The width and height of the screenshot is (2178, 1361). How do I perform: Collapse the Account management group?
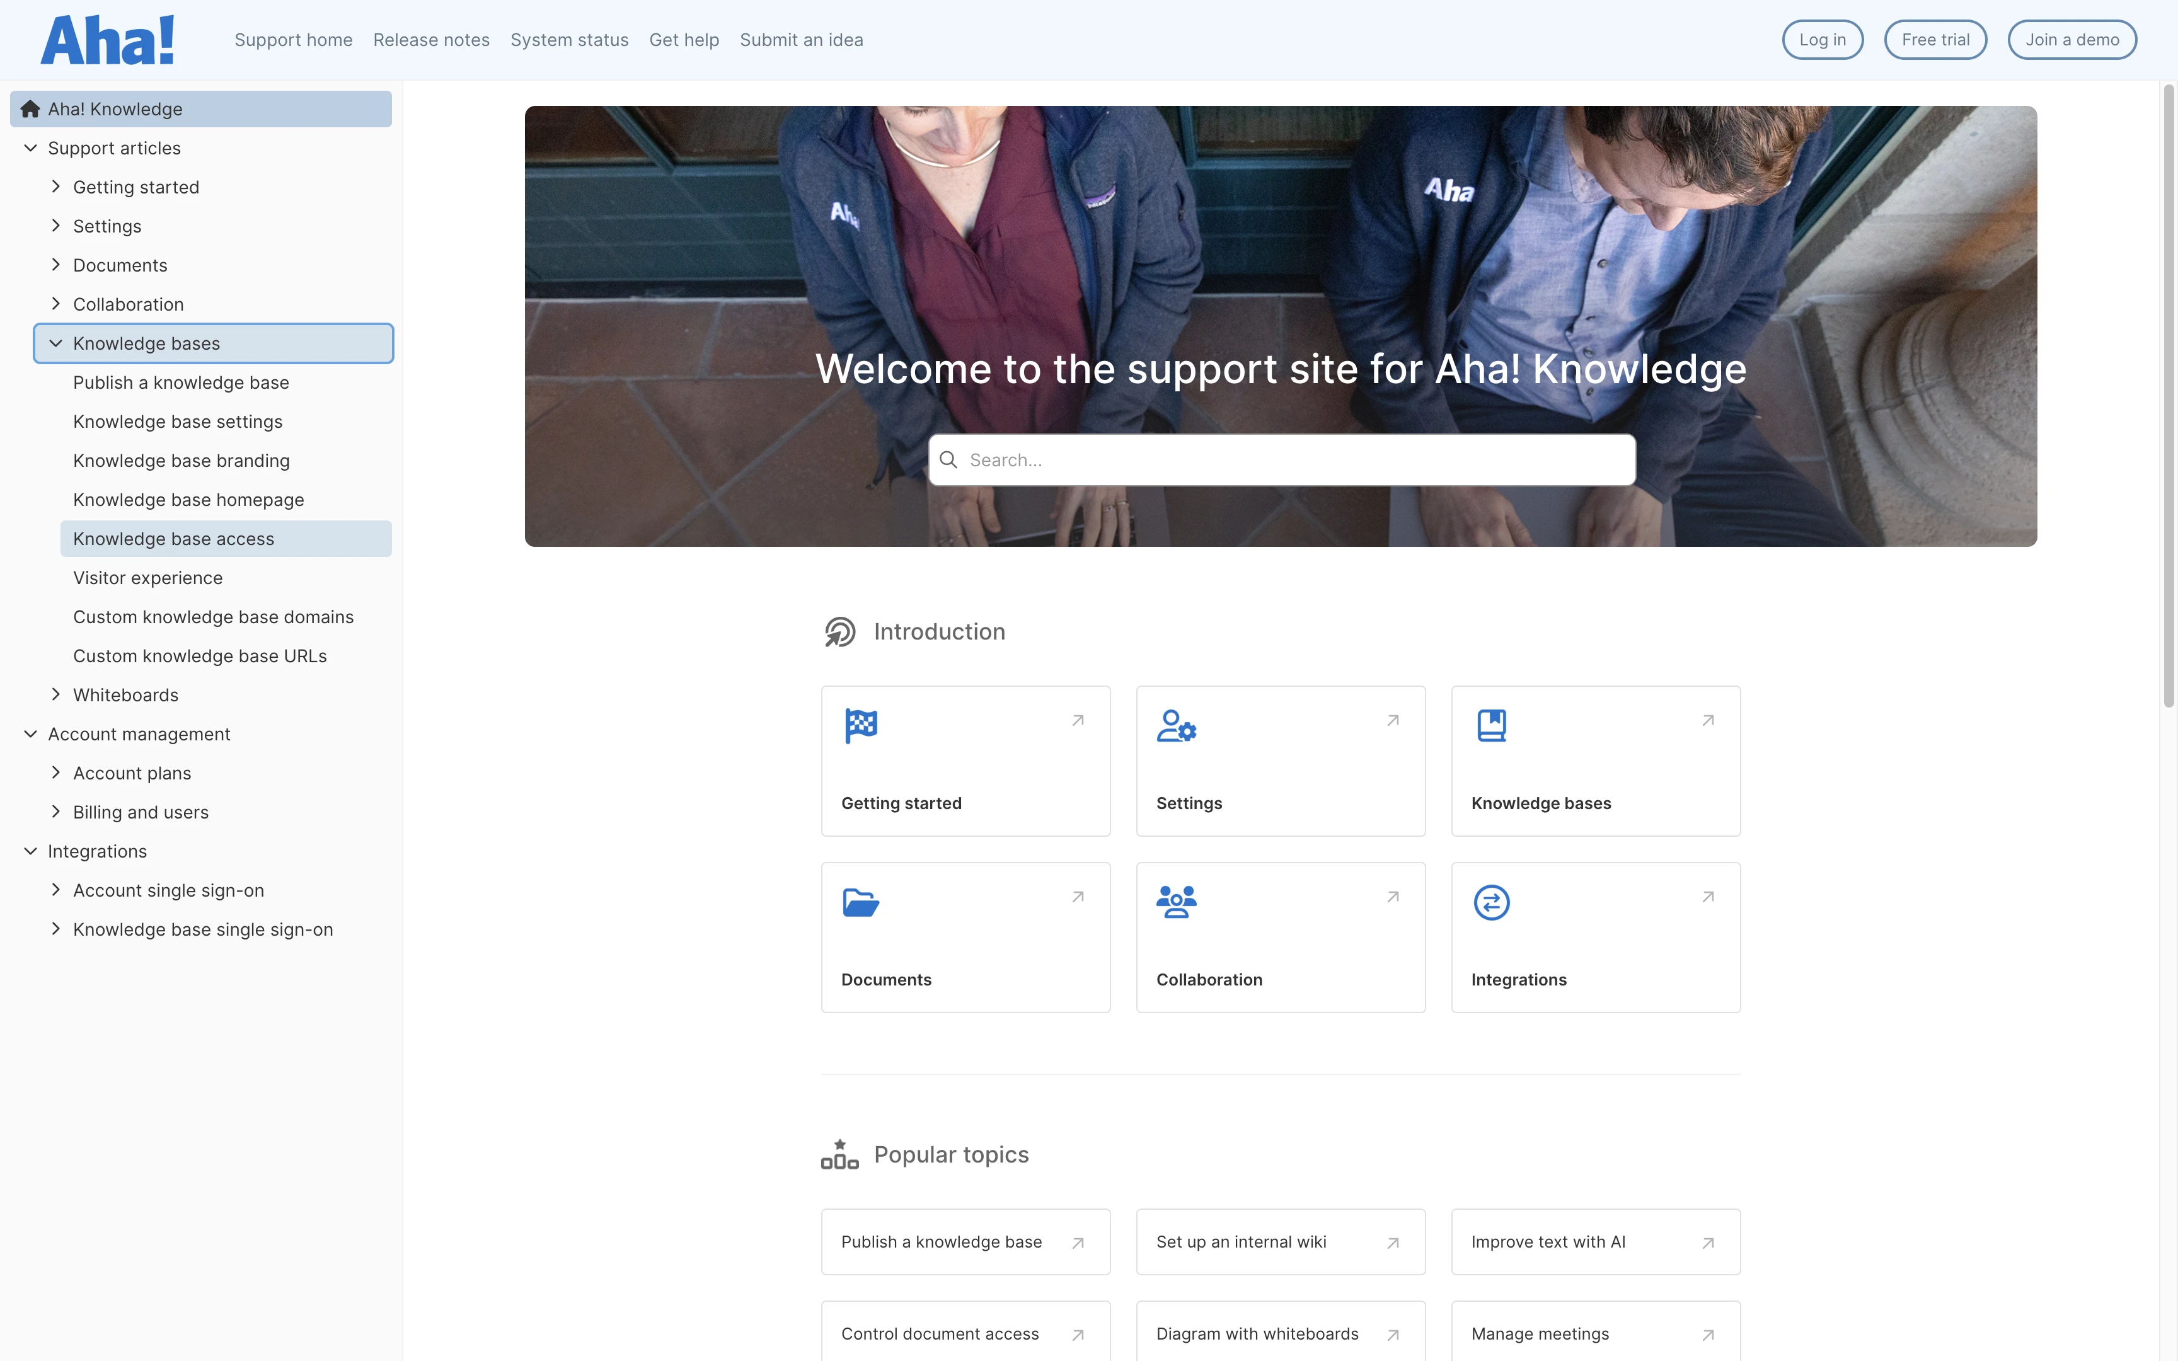(x=31, y=733)
